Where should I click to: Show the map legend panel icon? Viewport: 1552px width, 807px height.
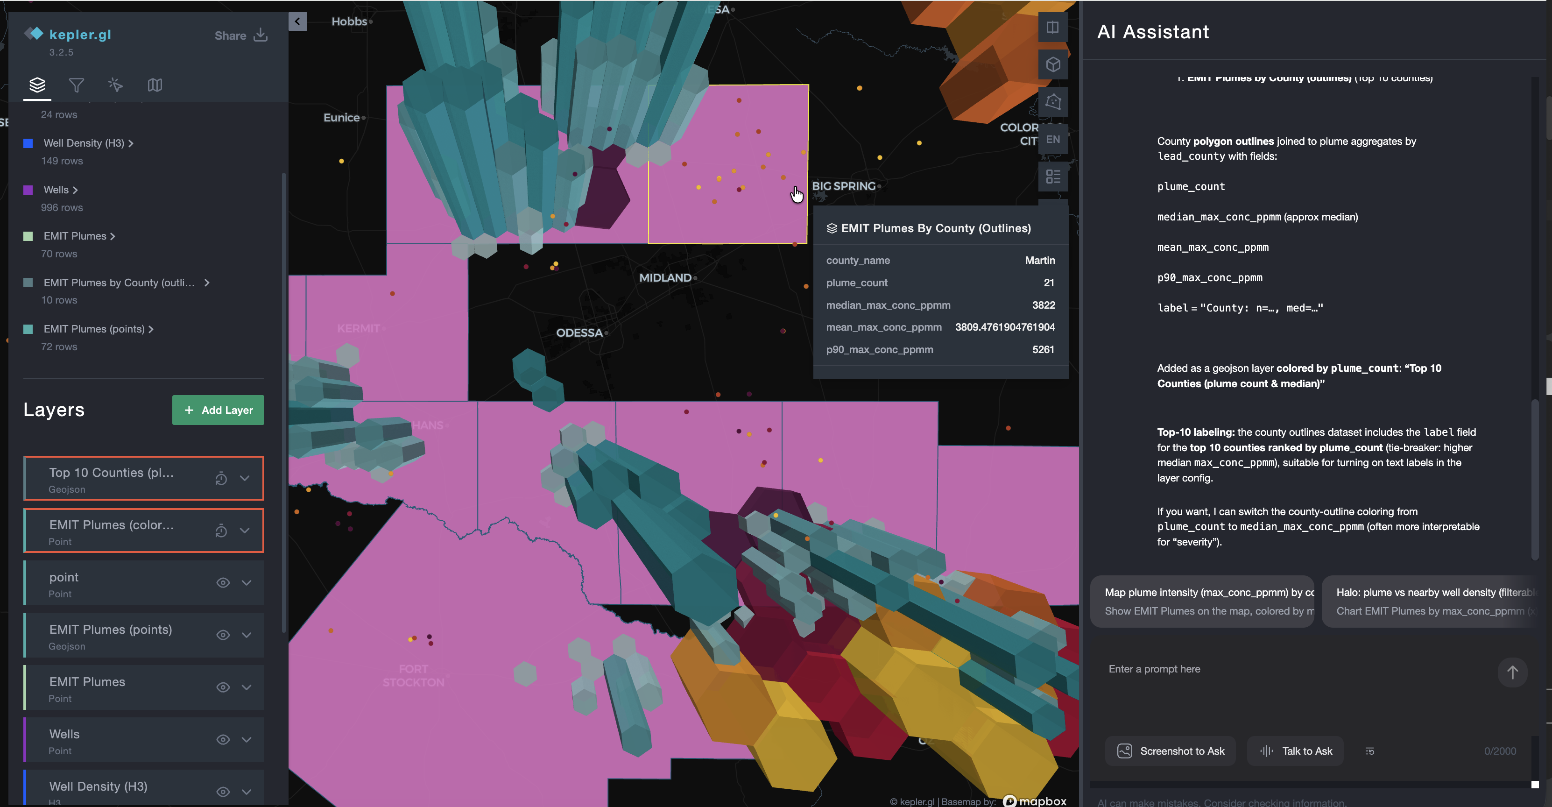point(1052,177)
